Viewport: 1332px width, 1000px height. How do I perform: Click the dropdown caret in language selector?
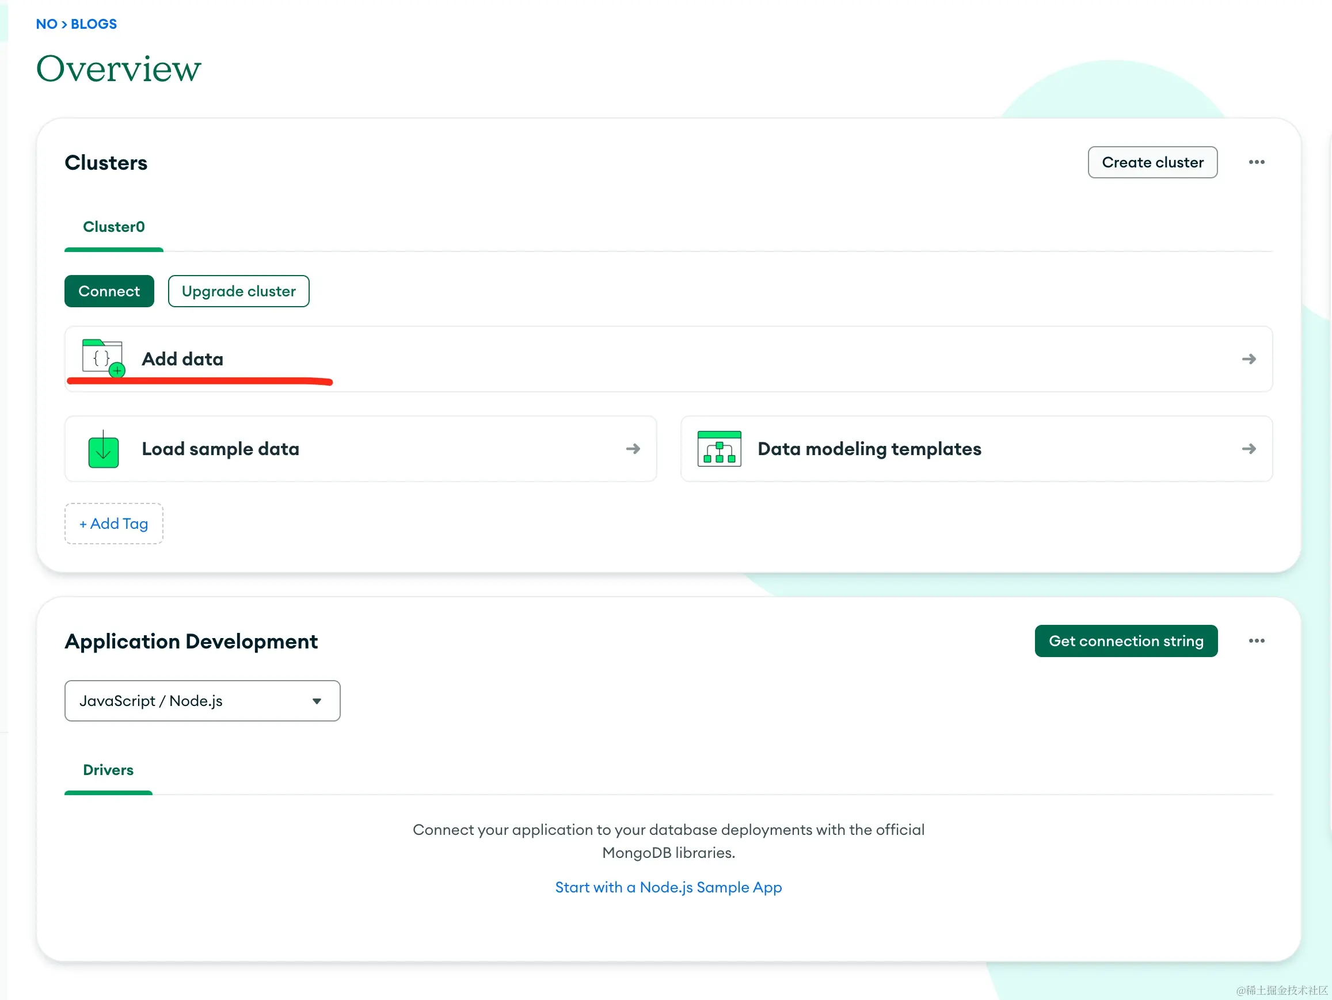[x=317, y=701]
